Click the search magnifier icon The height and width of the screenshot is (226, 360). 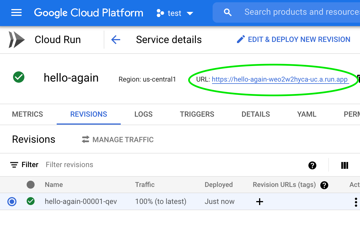point(228,12)
